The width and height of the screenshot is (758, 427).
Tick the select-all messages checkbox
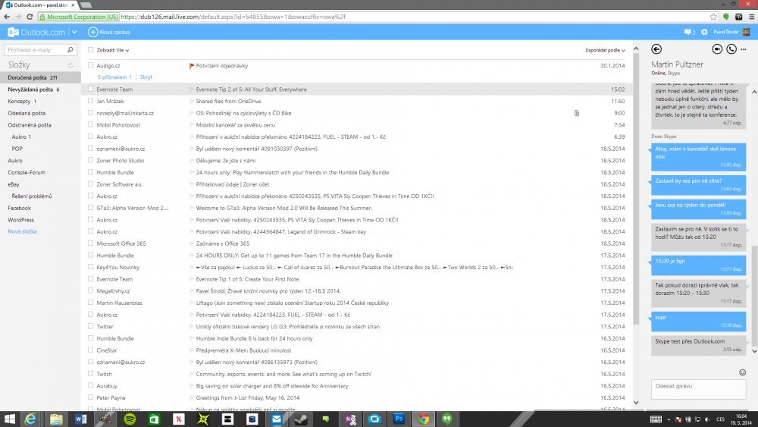[90, 49]
